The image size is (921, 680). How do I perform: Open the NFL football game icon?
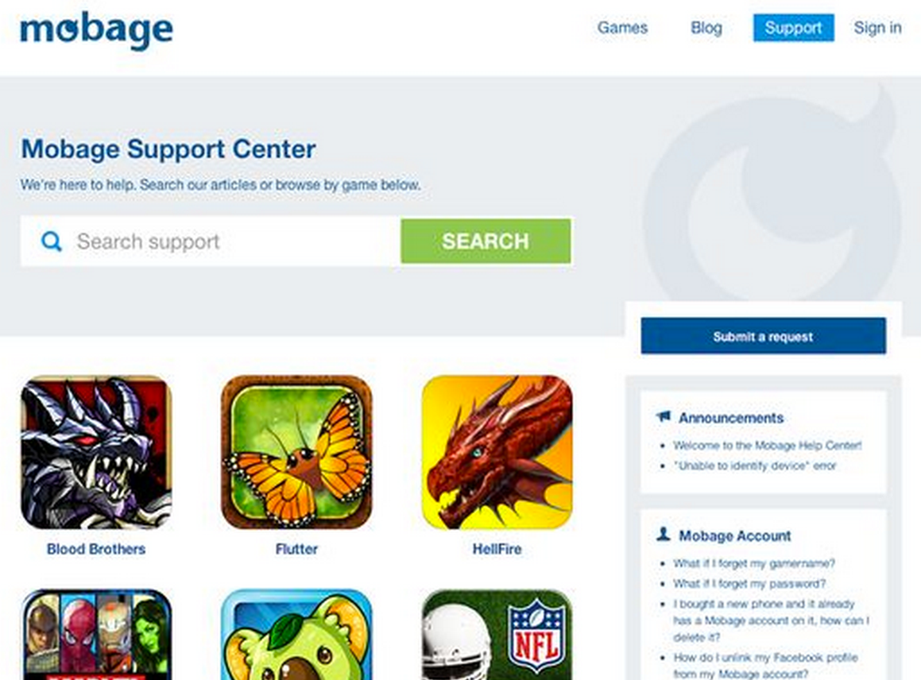point(497,635)
